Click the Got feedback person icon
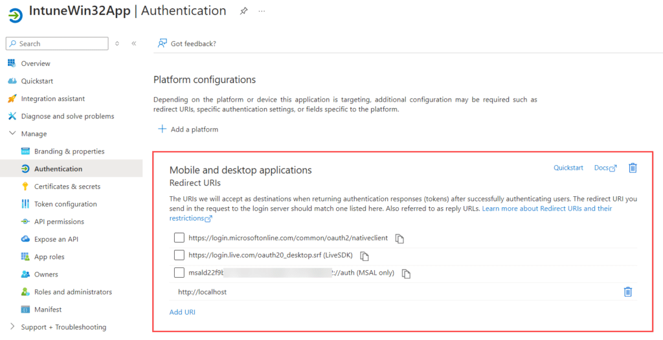This screenshot has height=340, width=663. [163, 43]
